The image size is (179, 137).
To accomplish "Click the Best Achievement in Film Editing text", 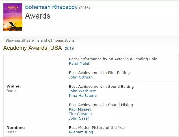I will pos(99,73).
